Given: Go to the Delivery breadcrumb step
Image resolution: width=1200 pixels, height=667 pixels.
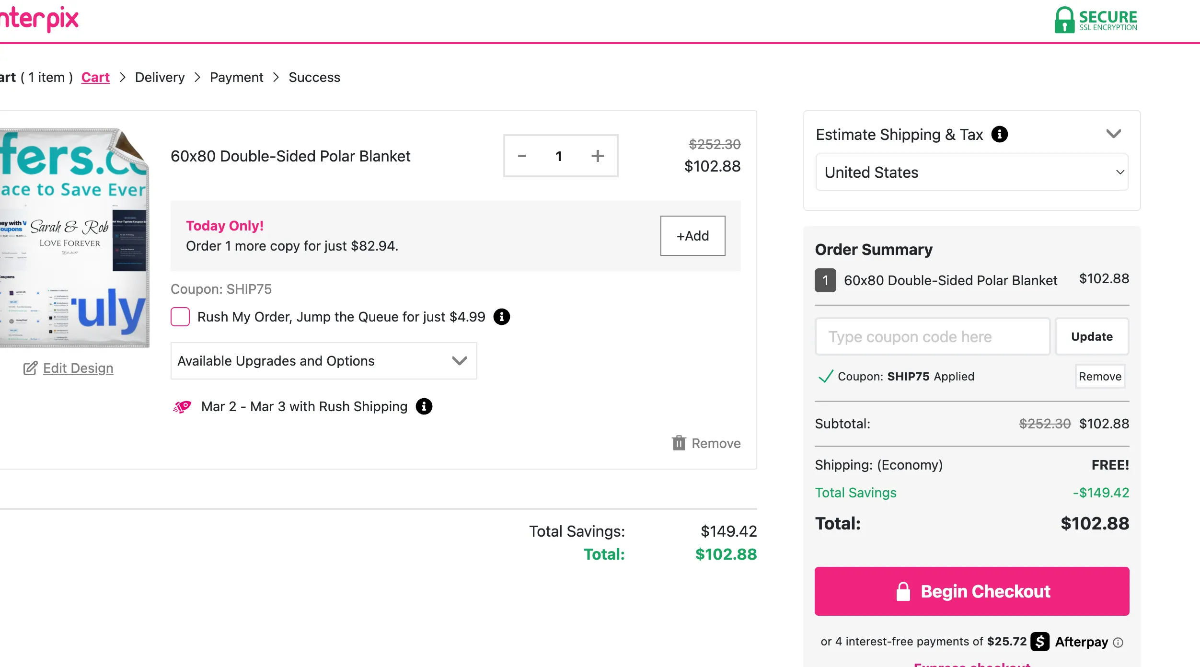Looking at the screenshot, I should (x=160, y=77).
